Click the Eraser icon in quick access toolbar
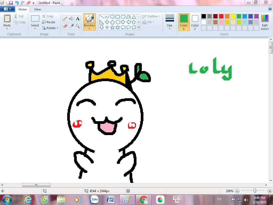This screenshot has height=205, width=273. [x=28, y=3]
